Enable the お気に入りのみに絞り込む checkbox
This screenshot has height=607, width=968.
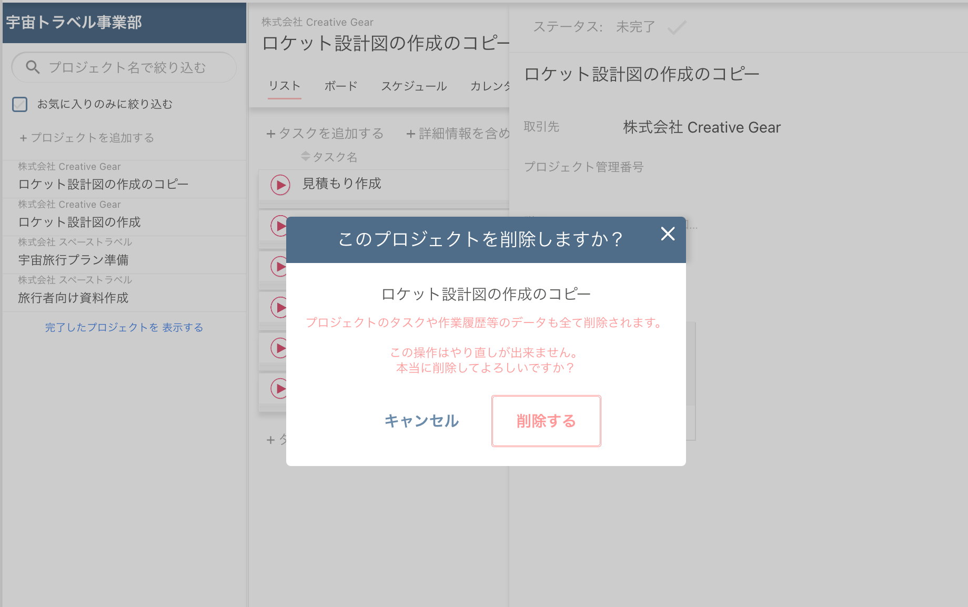[19, 104]
